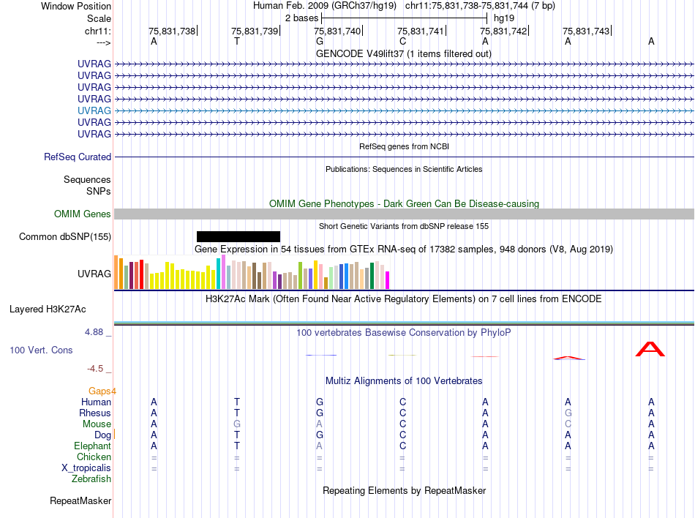Click the gray OMIM Genes bar

404,214
